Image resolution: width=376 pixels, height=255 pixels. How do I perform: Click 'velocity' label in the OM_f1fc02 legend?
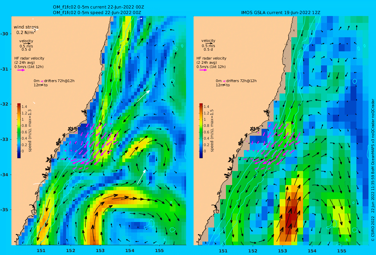coord(26,41)
